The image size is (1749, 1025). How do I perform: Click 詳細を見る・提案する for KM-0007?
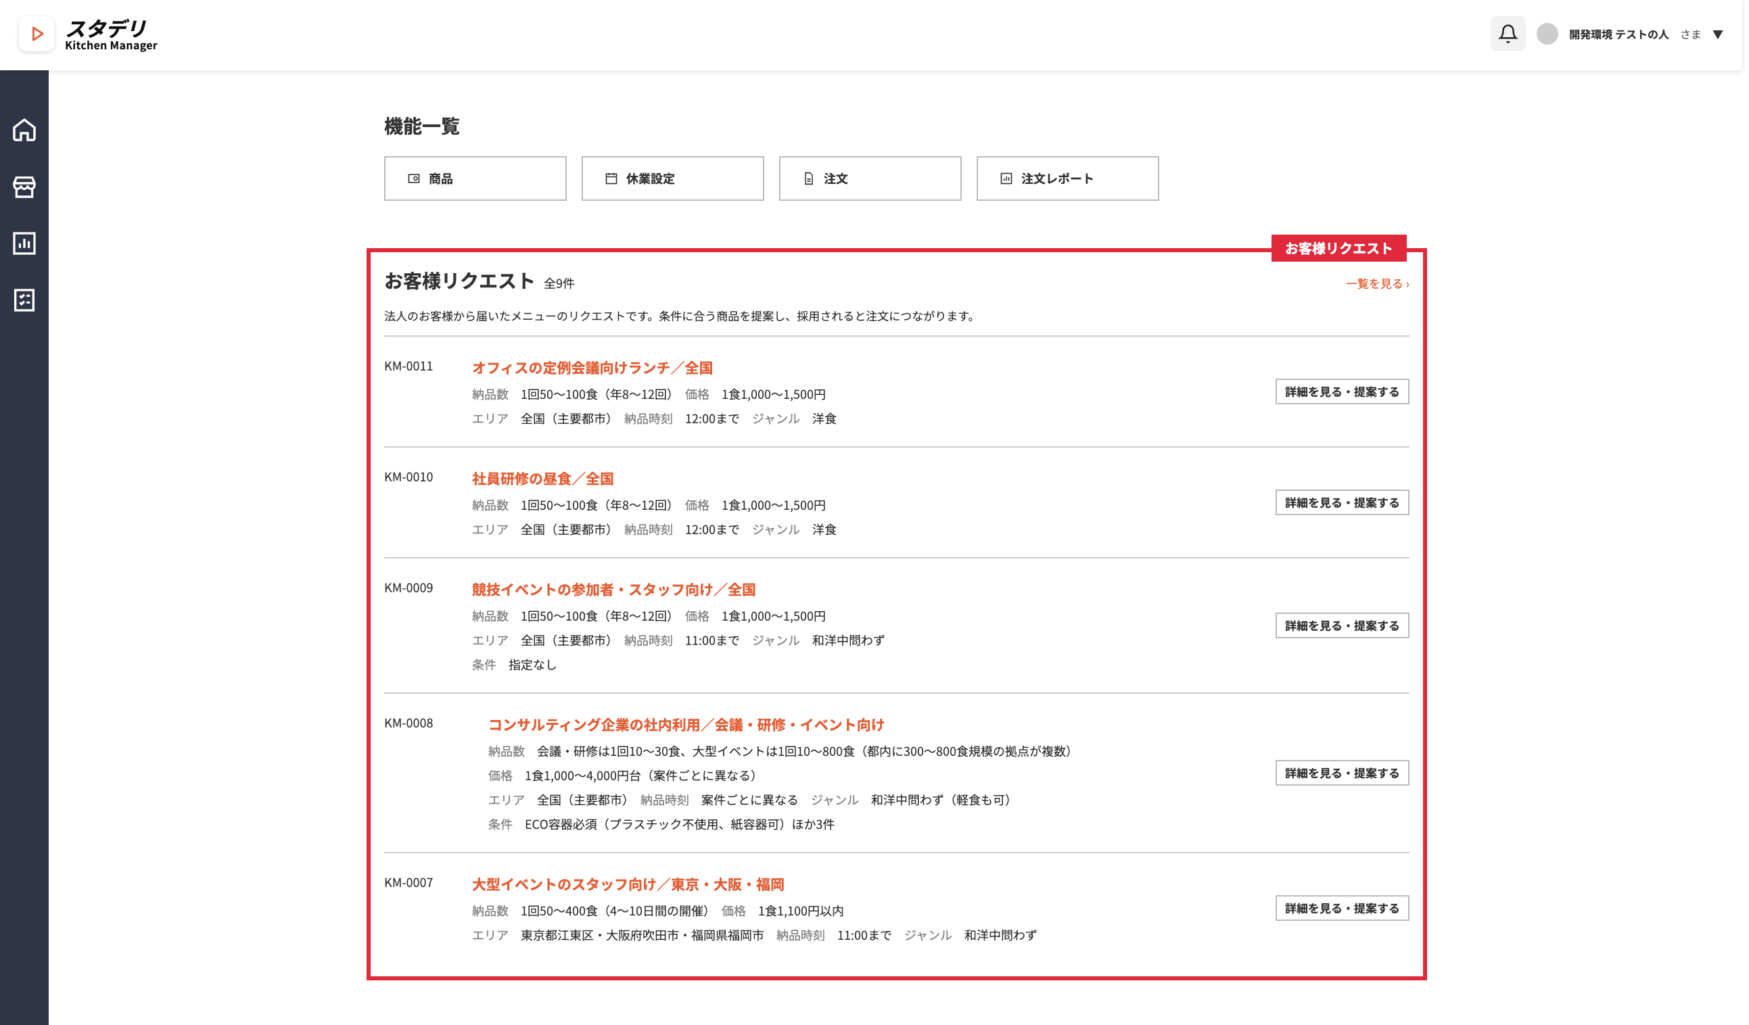[x=1343, y=909]
